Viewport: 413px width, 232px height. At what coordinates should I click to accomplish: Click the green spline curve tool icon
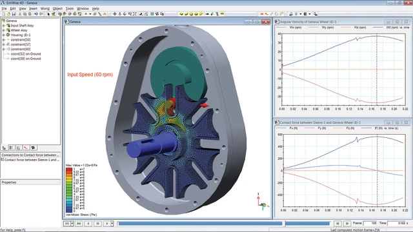[100, 14]
